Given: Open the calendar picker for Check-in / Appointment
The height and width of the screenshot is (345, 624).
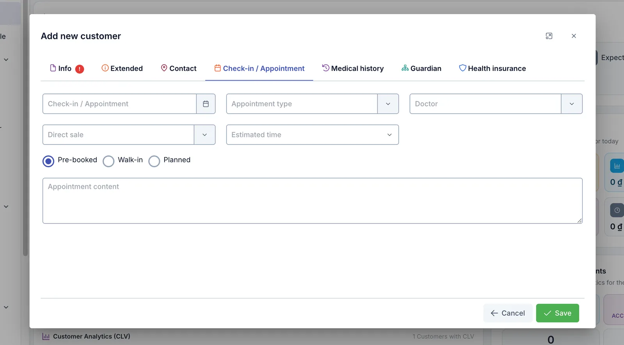Looking at the screenshot, I should pos(206,104).
